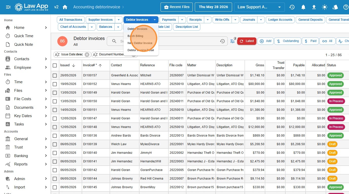Open the Supplier Invoices dropdown arrow

(119, 20)
